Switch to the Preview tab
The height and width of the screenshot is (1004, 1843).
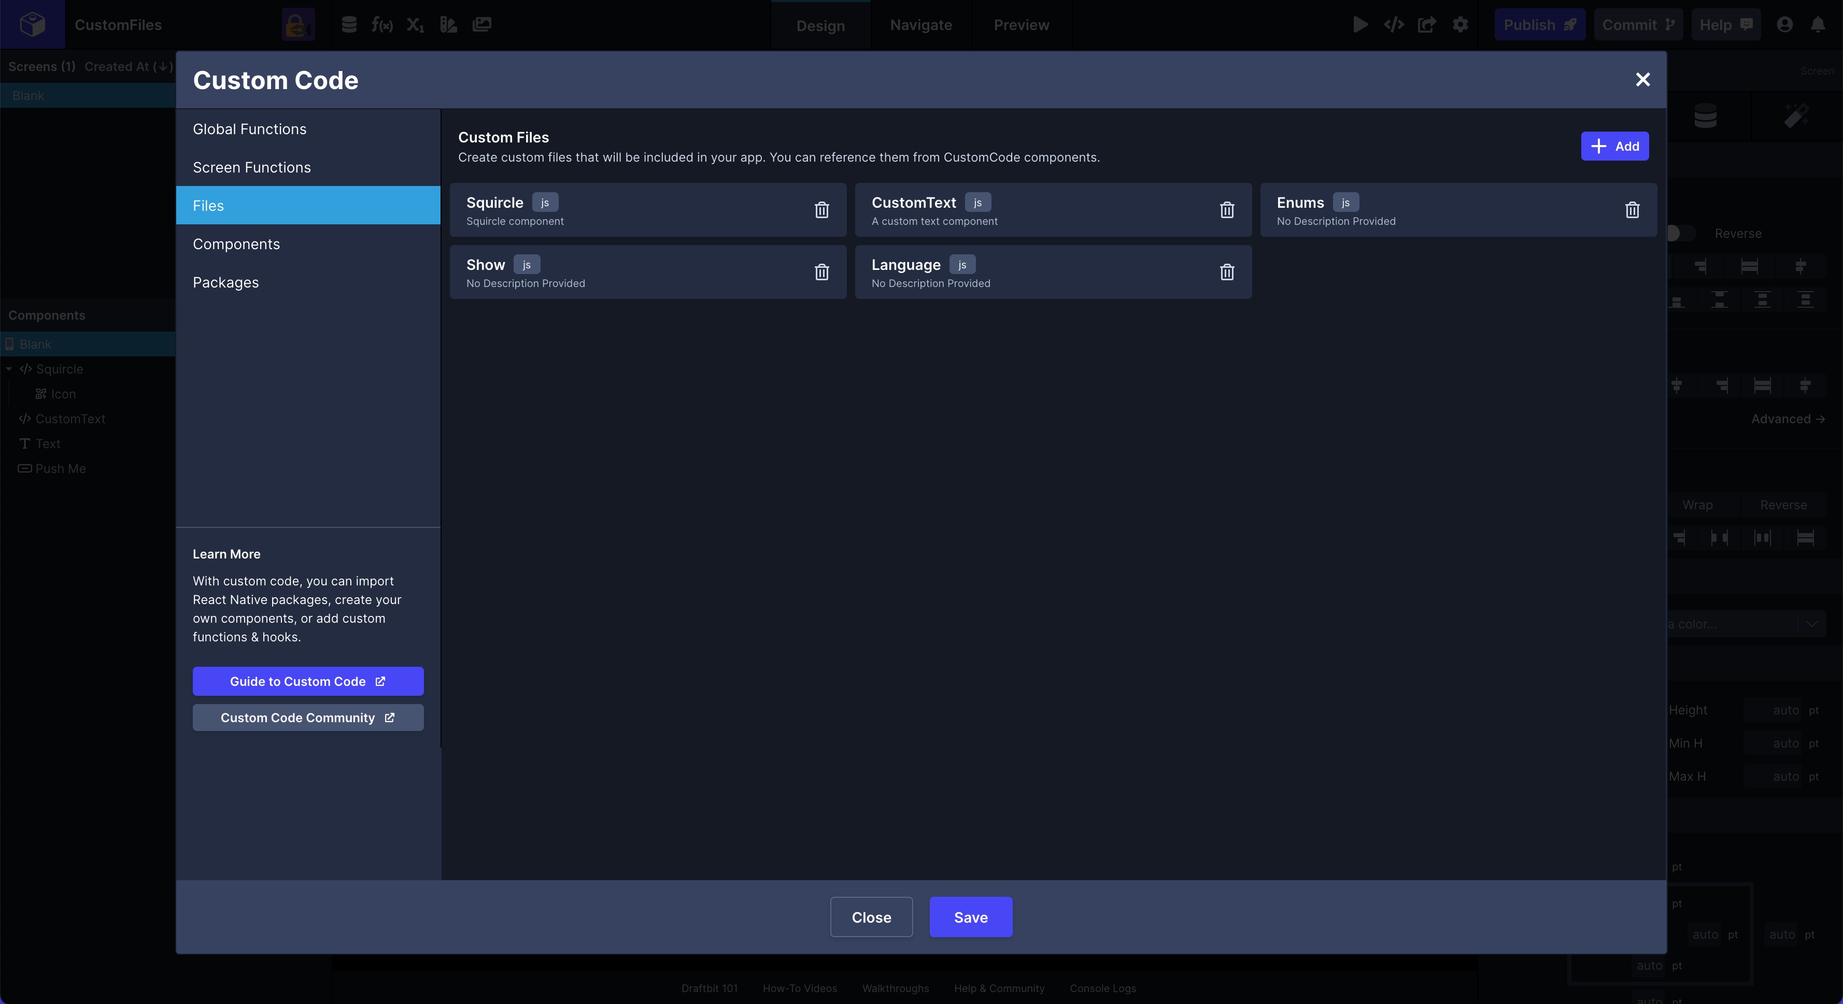[x=1022, y=25]
